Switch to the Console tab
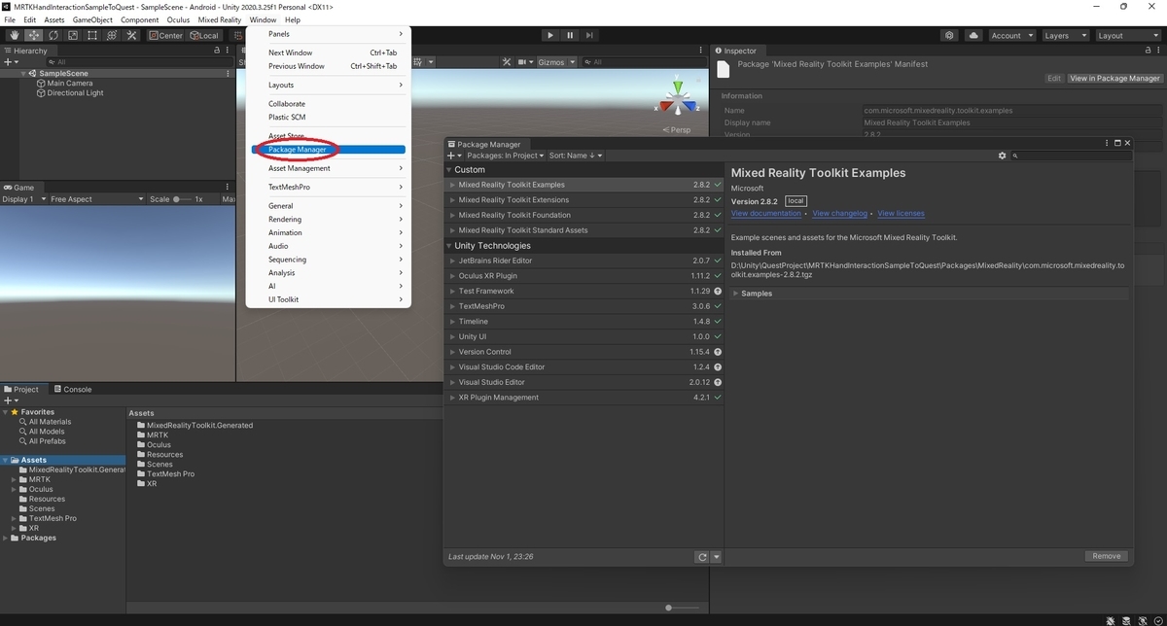Screen dimensions: 1167x626 pyautogui.click(x=72, y=389)
